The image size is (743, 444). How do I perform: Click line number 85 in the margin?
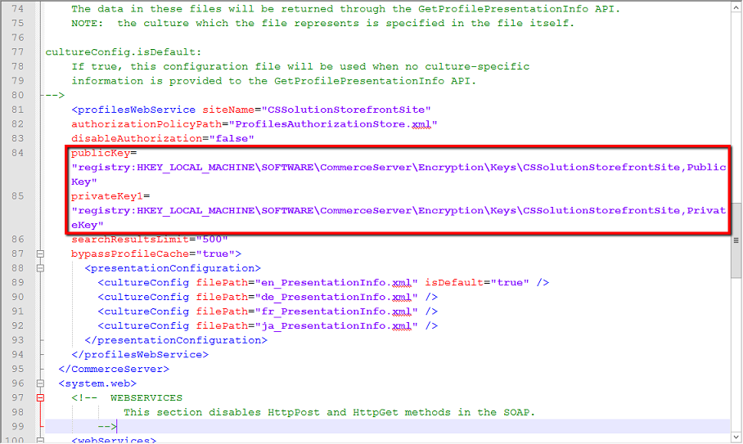coord(17,196)
